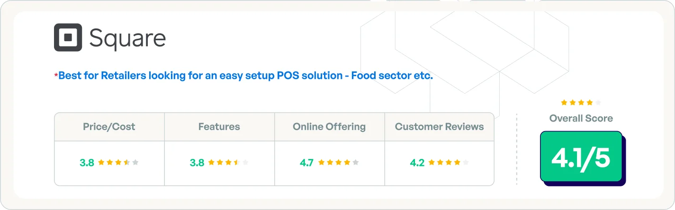The image size is (675, 210).
Task: Click the Online Offering star rating icons
Action: pyautogui.click(x=338, y=163)
